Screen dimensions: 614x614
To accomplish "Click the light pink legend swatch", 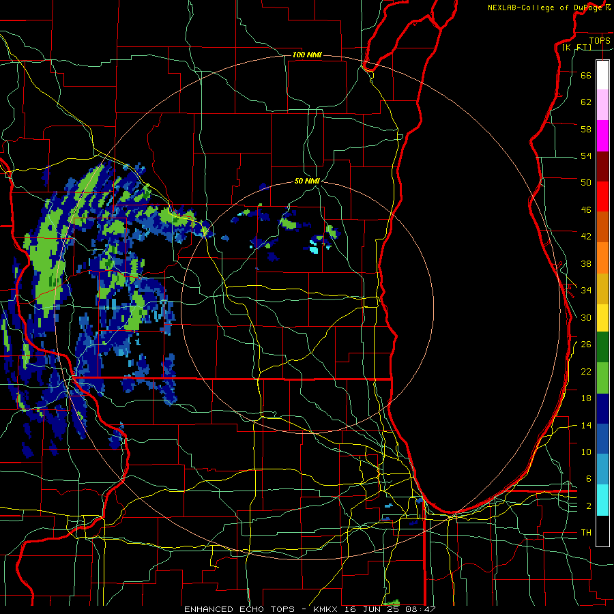I will tap(602, 105).
